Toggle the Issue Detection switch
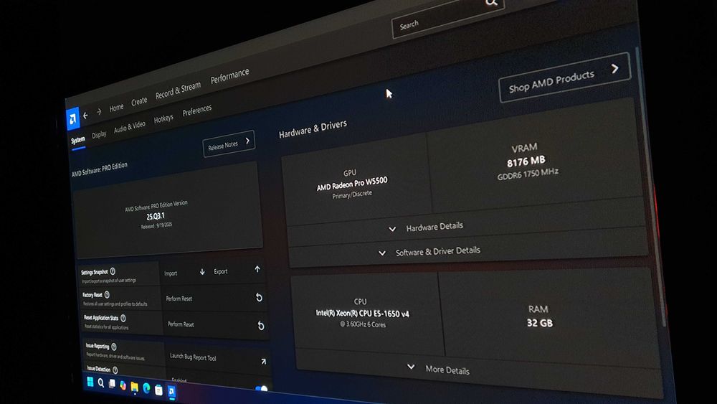This screenshot has width=717, height=404. [262, 389]
